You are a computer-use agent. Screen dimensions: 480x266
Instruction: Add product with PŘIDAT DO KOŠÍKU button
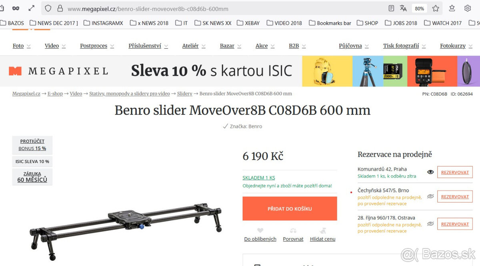(x=290, y=209)
